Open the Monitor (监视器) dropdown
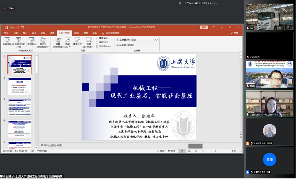Image resolution: width=296 pixels, height=179 pixels. [156, 40]
